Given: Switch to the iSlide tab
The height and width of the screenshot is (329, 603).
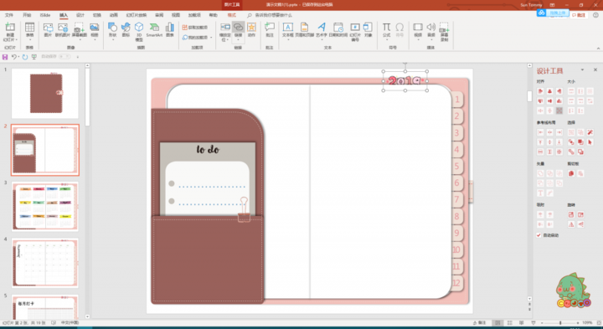Looking at the screenshot, I should 45,15.
